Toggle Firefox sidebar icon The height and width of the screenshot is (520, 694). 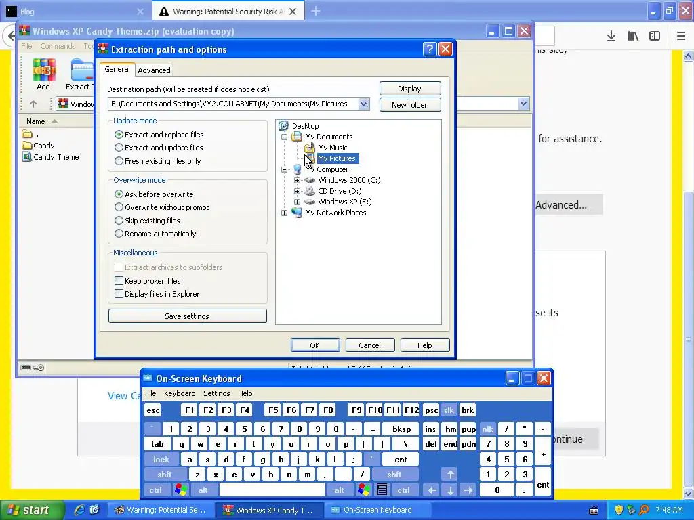click(x=655, y=37)
